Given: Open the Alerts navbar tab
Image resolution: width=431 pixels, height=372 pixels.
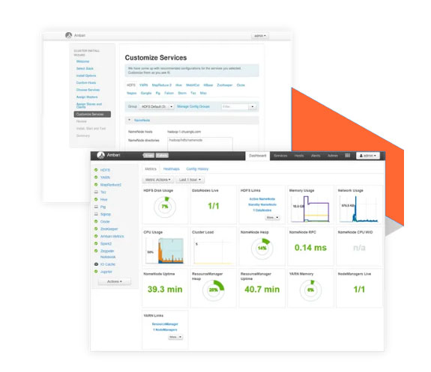Looking at the screenshot, I should click(316, 156).
